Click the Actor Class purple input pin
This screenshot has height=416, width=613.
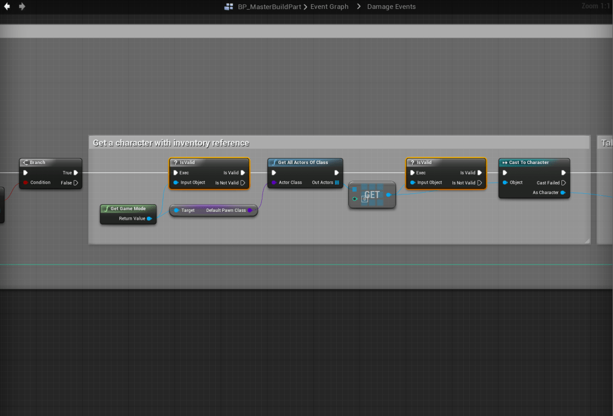(x=274, y=183)
